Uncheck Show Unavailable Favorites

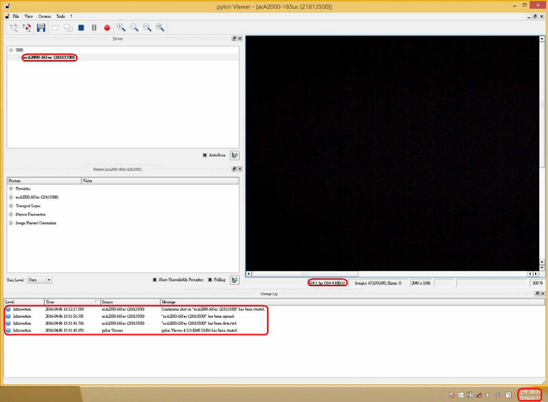pyautogui.click(x=154, y=280)
